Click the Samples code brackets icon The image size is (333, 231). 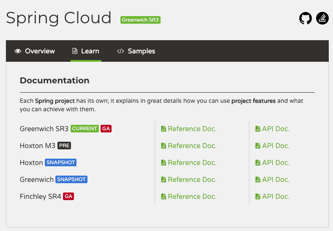pos(120,51)
